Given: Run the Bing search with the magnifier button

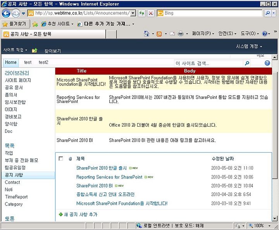Looking at the screenshot, I should click(x=267, y=13).
